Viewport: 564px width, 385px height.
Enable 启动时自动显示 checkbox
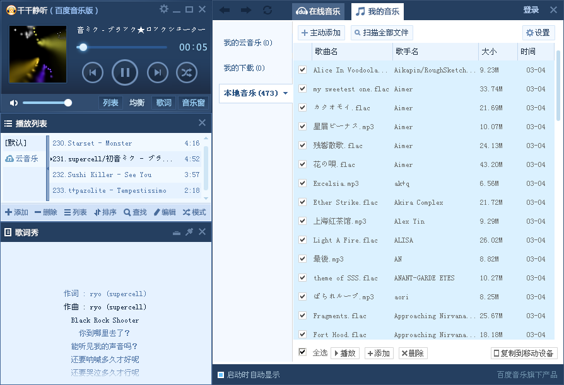(x=221, y=375)
